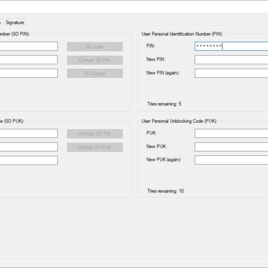This screenshot has width=268, height=268.
Task: Click the SO Login button
Action: pyautogui.click(x=95, y=47)
